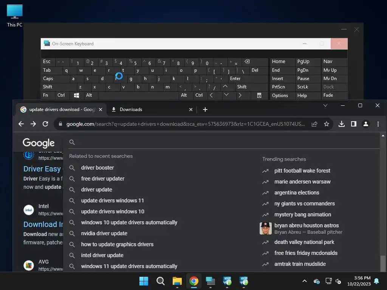Screen dimensions: 387x290
Task: Toggle the Nav key on On-Screen Keyboard
Action: (x=334, y=62)
